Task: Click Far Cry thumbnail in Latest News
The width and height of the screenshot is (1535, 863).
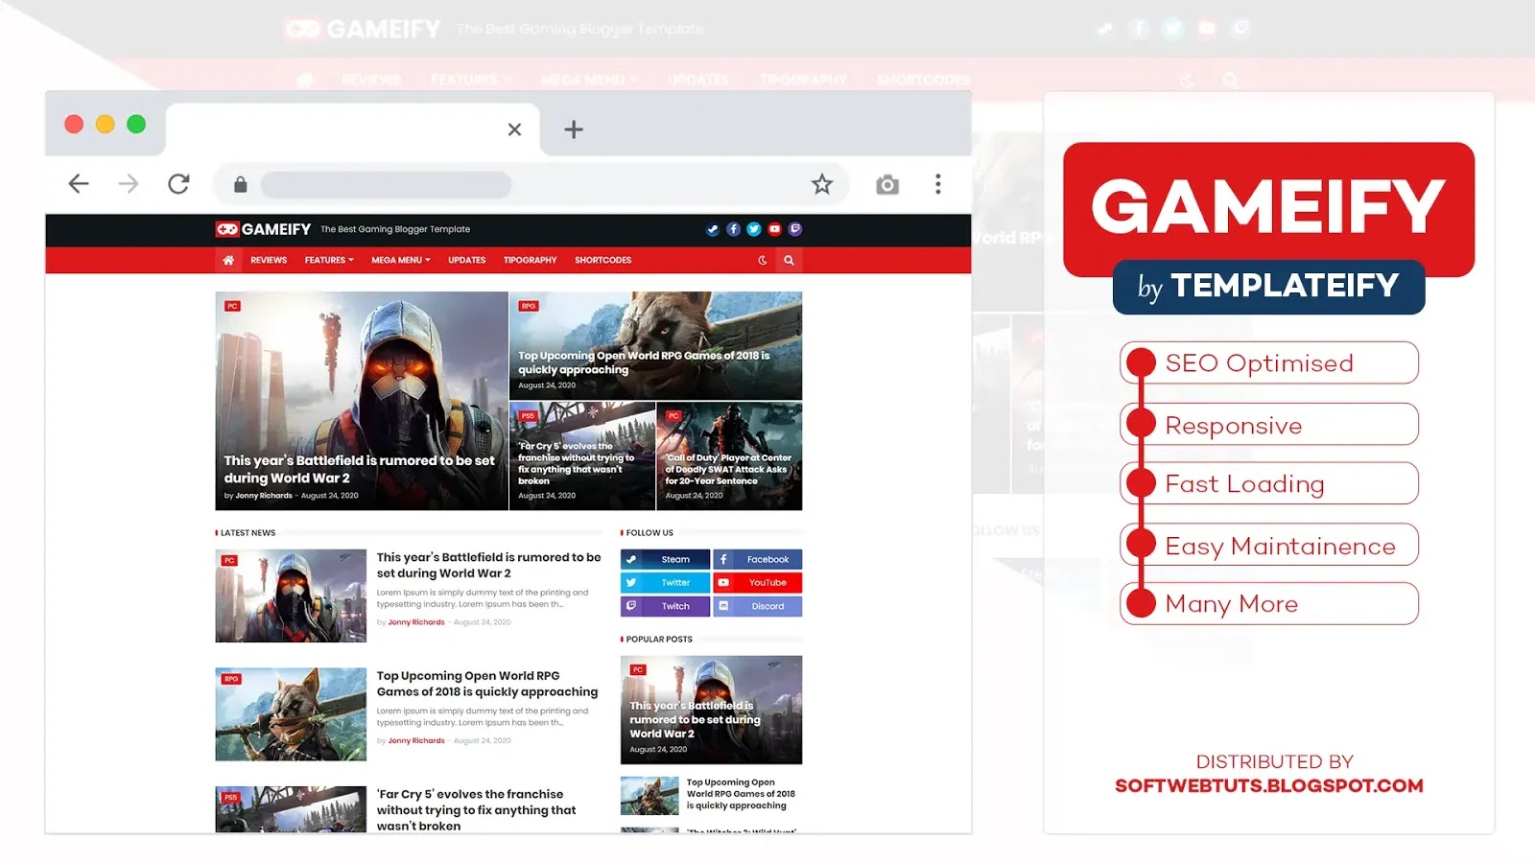Action: pos(291,809)
